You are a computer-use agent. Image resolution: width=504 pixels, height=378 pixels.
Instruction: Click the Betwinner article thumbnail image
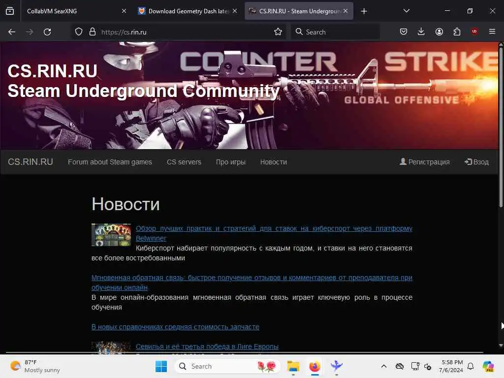tap(111, 235)
